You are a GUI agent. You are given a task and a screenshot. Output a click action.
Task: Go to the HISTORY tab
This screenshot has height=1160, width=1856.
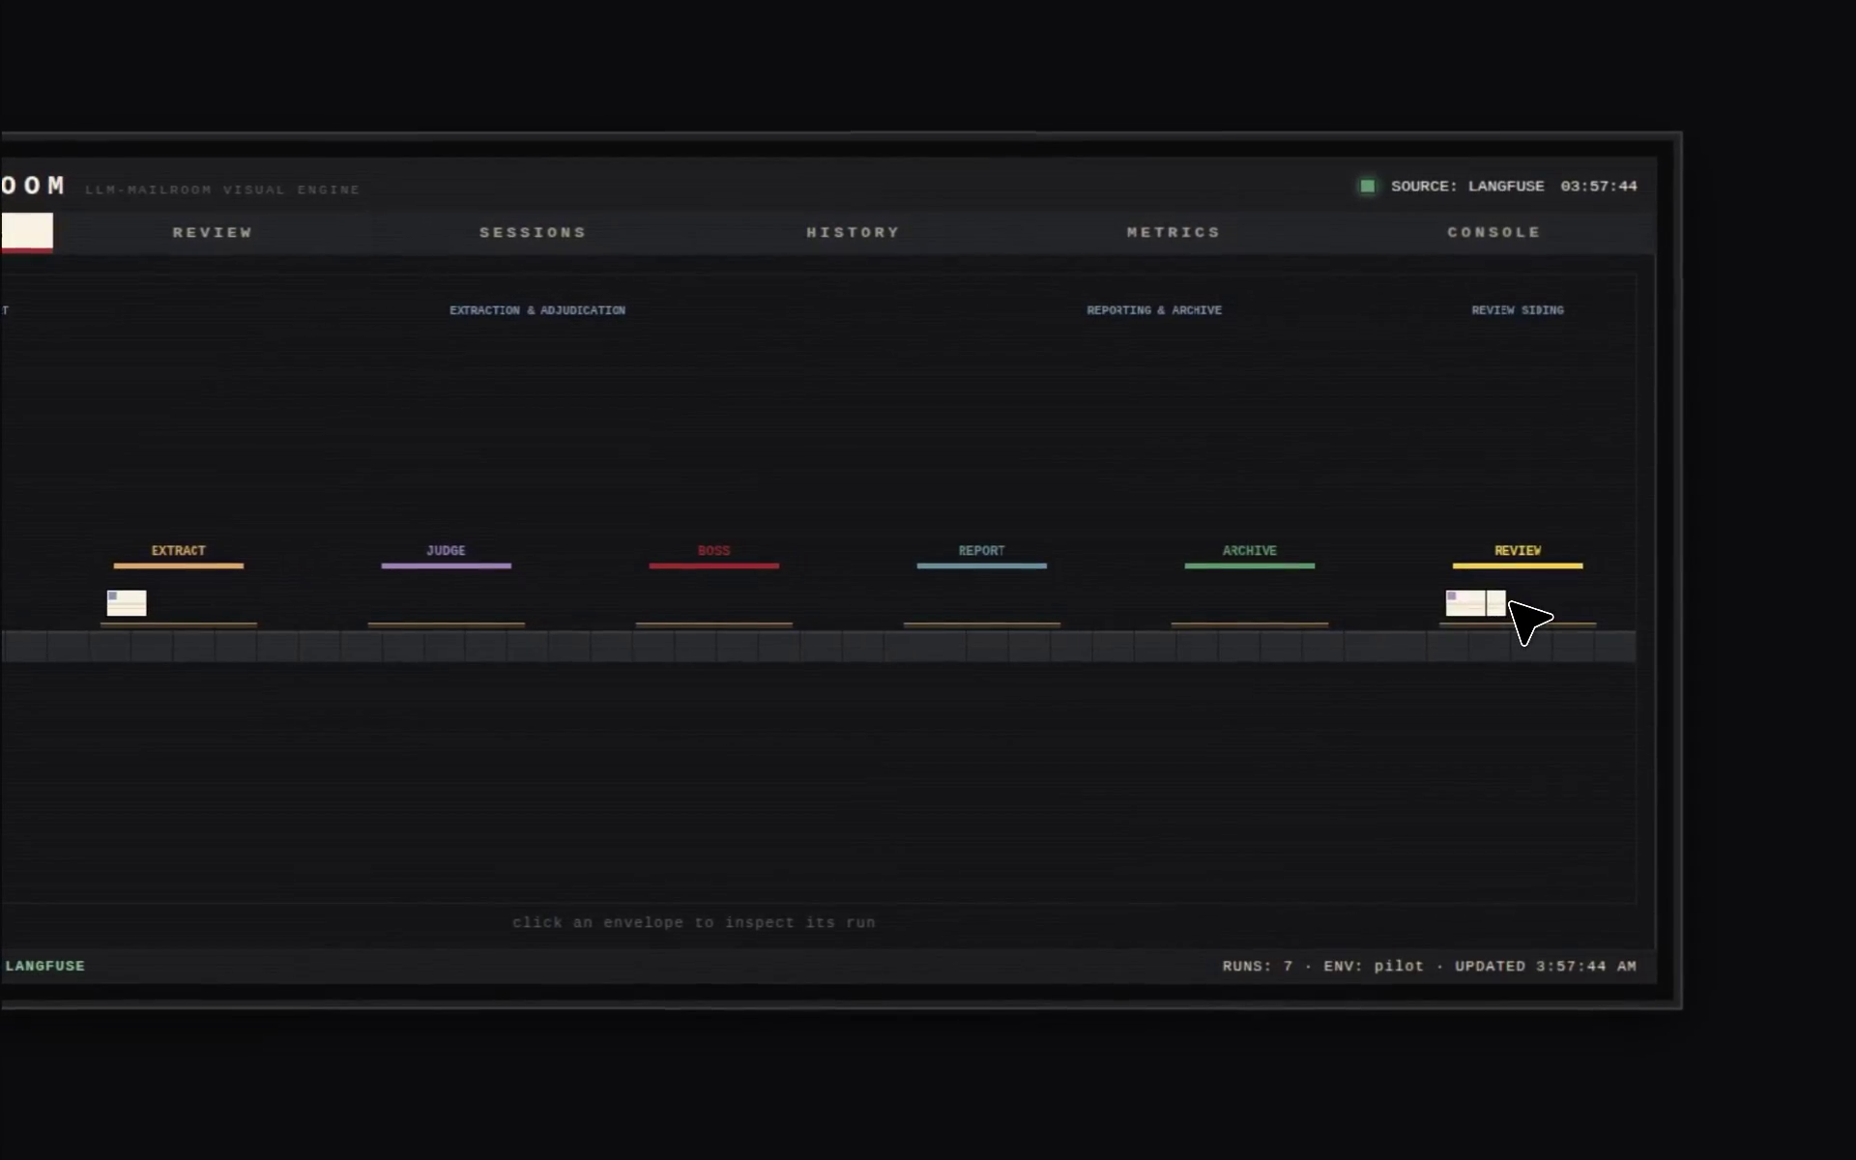point(854,232)
